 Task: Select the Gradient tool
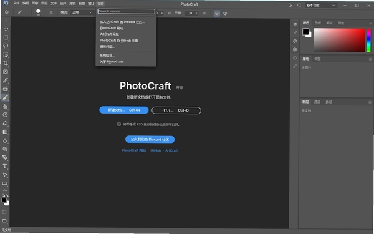[x=6, y=132]
